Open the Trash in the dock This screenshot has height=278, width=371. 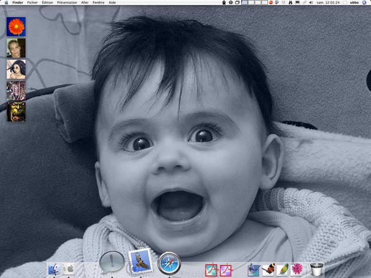tap(316, 269)
